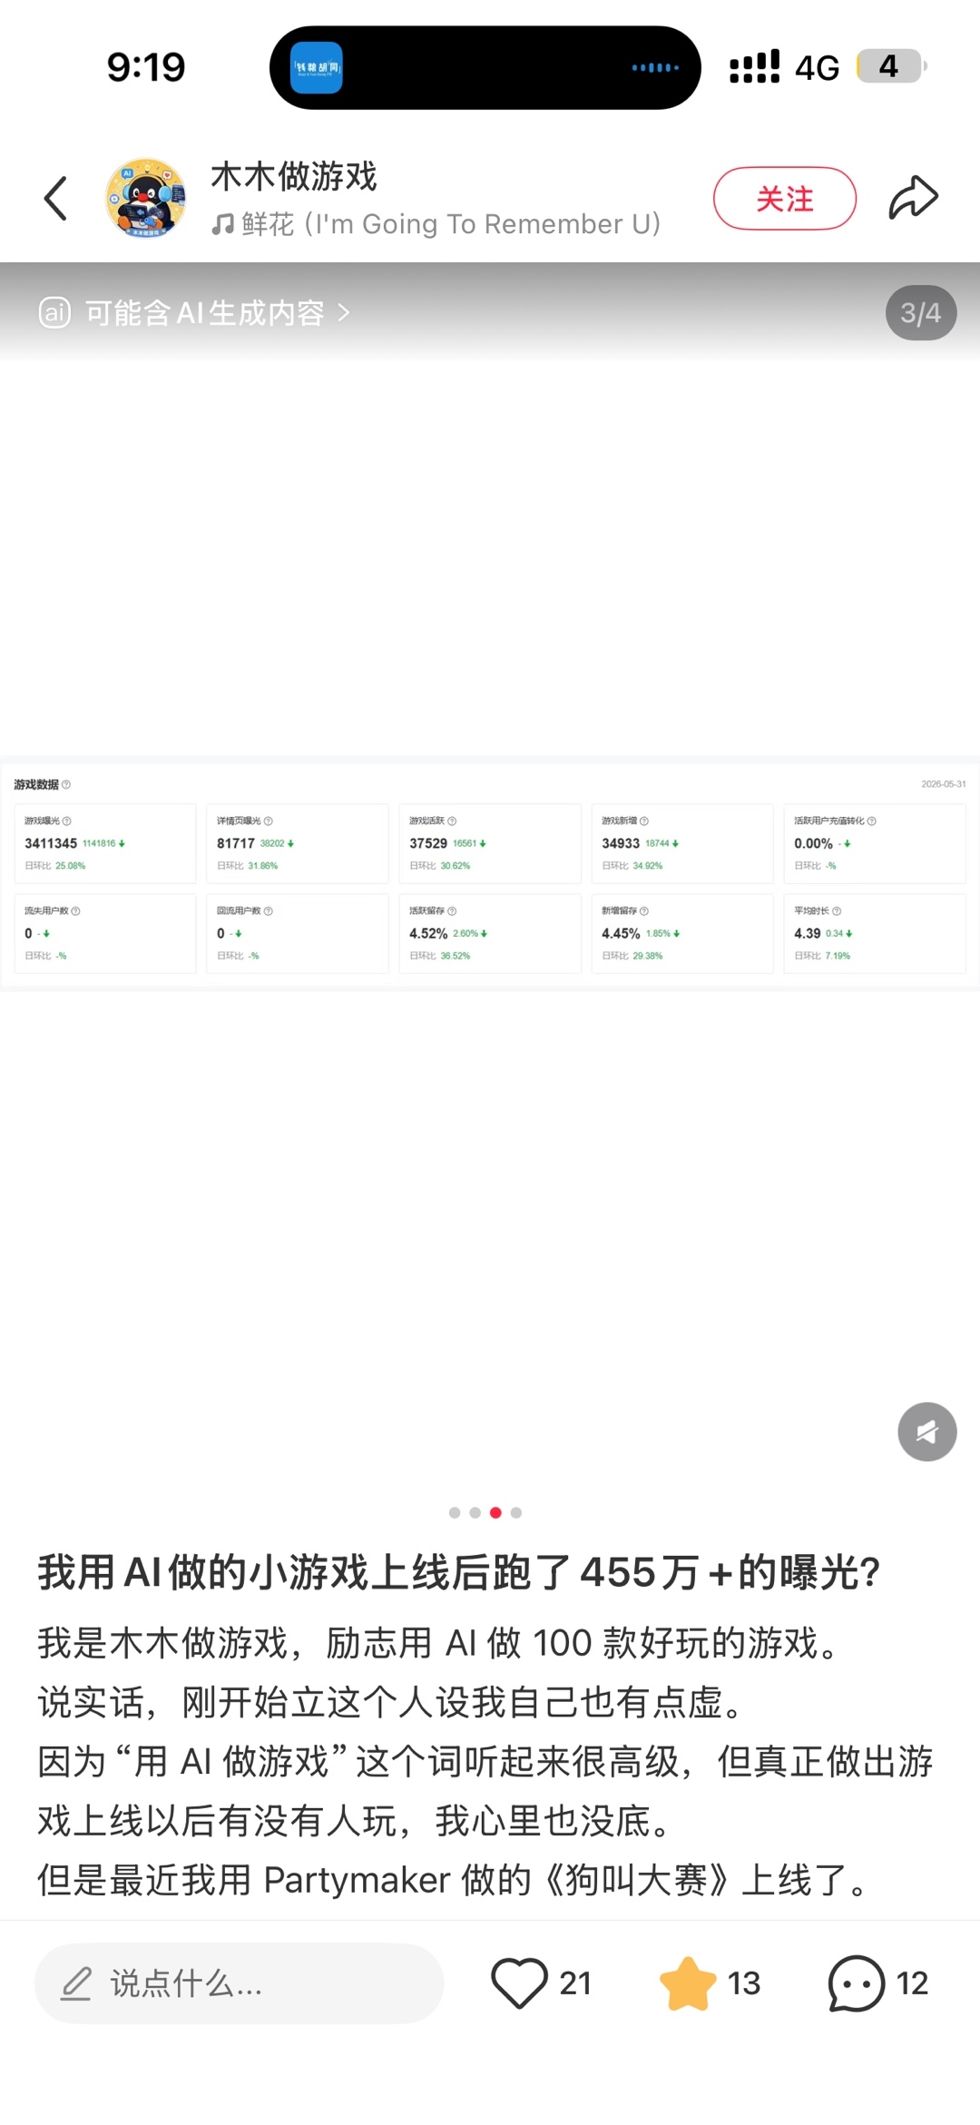Tap the 3/4 image counter badge
Image resolution: width=980 pixels, height=2125 pixels.
[921, 313]
